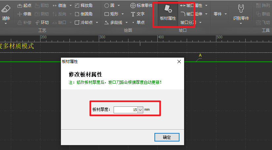Click the 识别零件 recognize parts tool
272x150 pixels.
(241, 12)
